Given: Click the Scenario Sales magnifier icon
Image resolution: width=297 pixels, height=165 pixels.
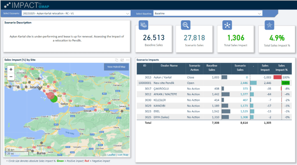Looking at the screenshot, I should coord(186,26).
